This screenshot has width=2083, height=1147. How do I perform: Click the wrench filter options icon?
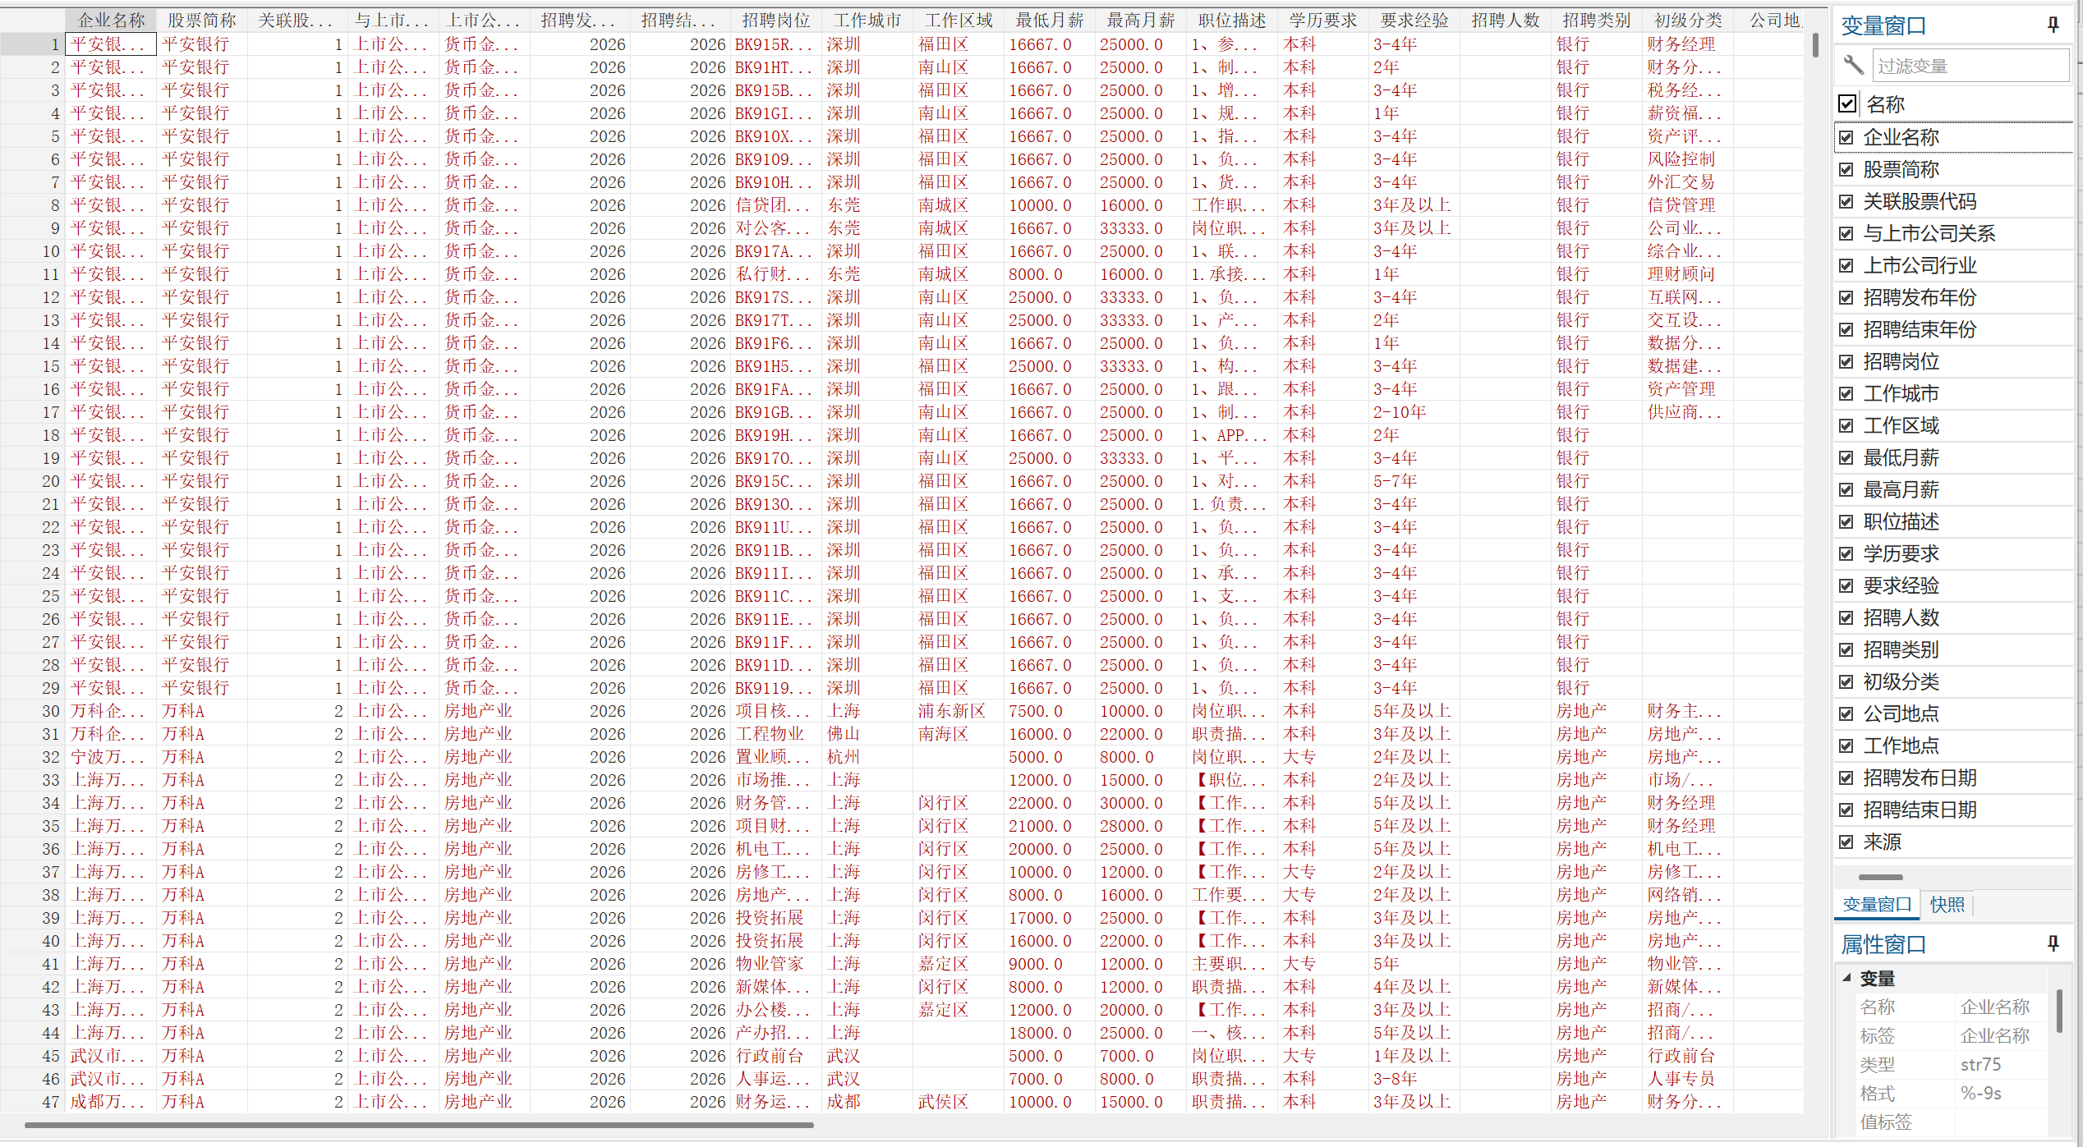1853,65
